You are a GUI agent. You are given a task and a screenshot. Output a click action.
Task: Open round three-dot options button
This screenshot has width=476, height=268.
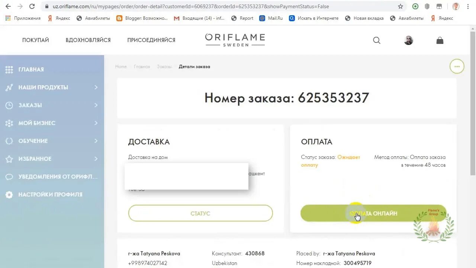point(457,67)
